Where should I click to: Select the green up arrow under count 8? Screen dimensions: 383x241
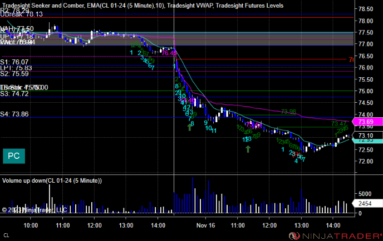[189, 127]
